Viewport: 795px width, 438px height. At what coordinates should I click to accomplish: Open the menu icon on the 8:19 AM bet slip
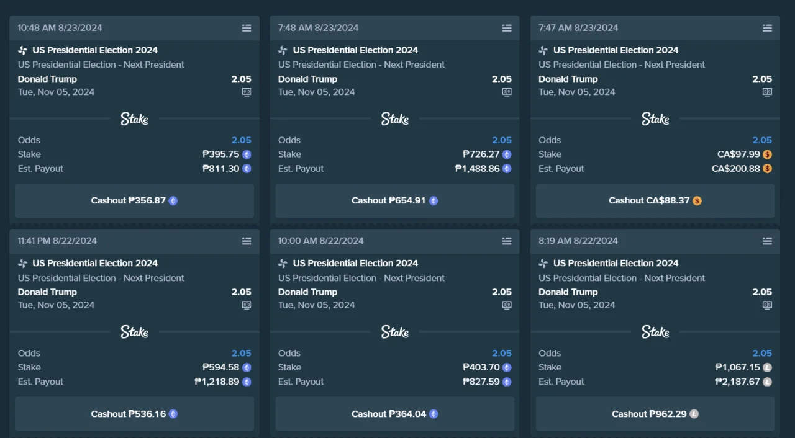[x=767, y=241]
